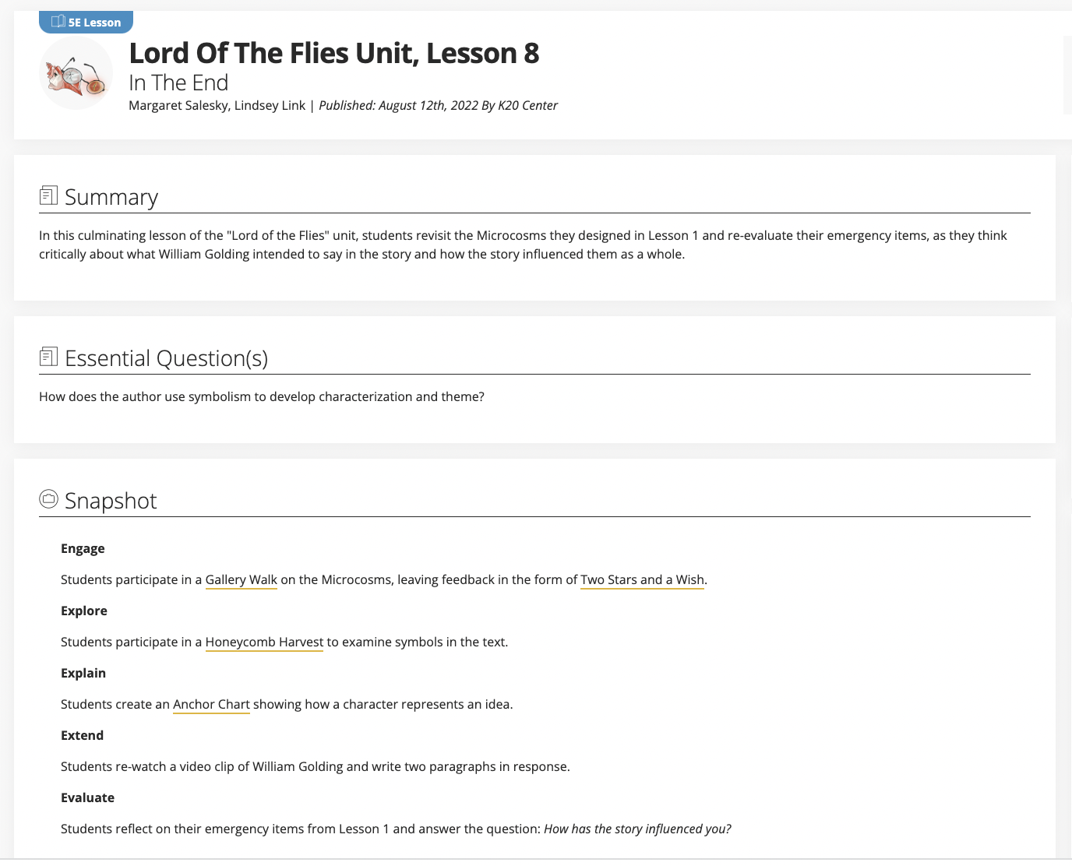
Task: Collapse the Summary section
Action: (111, 197)
